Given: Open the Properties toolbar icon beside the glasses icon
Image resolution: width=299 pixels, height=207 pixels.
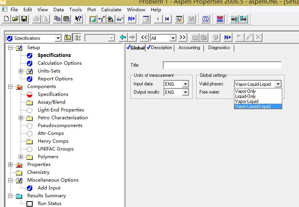Looking at the screenshot, I should pyautogui.click(x=111, y=19).
